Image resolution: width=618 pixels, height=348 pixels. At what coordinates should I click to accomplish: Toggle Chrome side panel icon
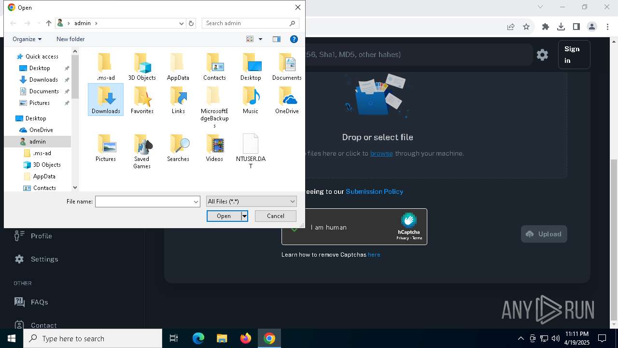576,27
